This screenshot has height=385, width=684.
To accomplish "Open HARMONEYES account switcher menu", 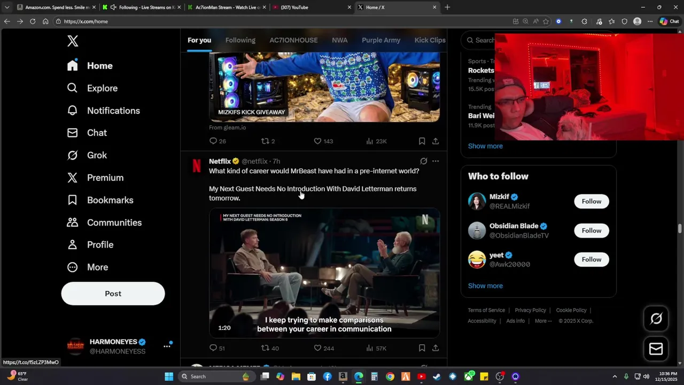I will (167, 346).
